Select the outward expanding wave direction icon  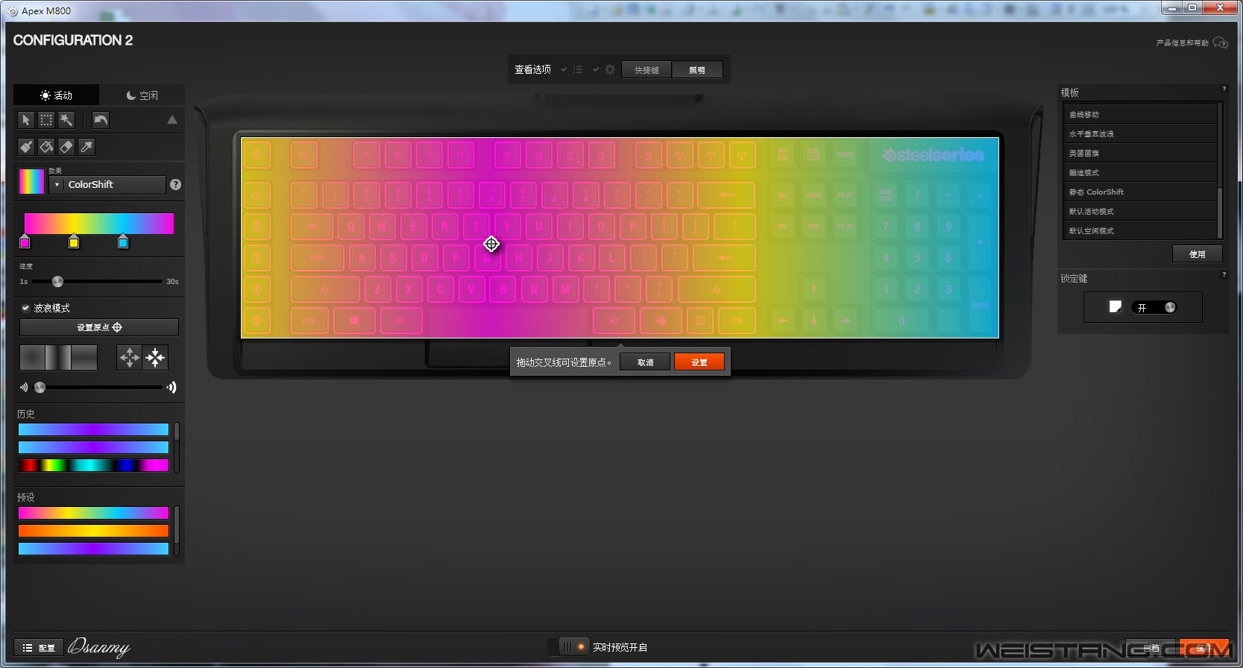click(130, 358)
